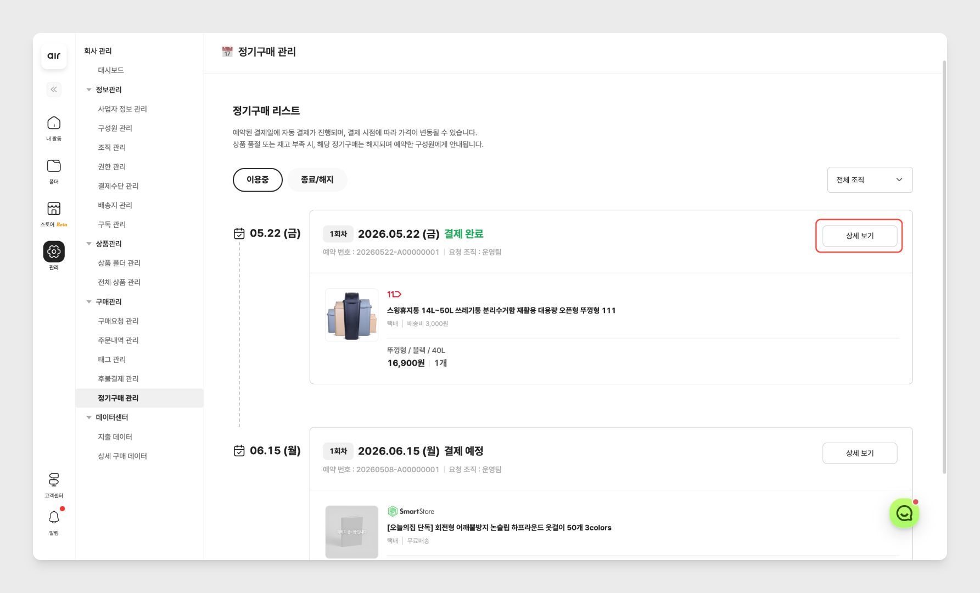This screenshot has width=980, height=593.
Task: Open the 전체 조직 dropdown
Action: pos(870,180)
